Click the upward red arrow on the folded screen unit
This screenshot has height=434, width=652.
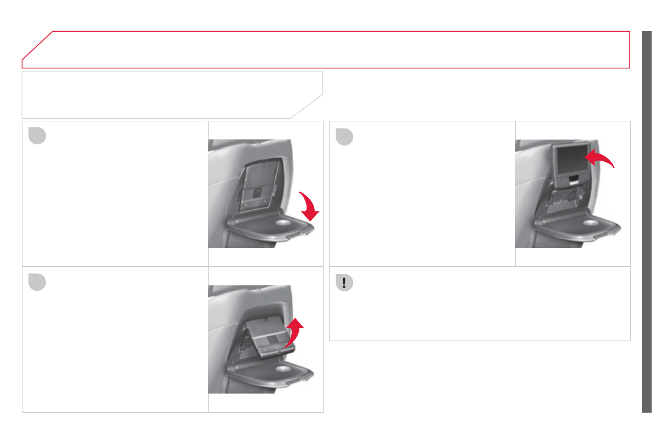point(295,332)
